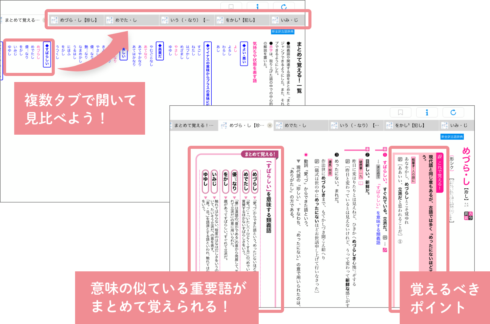This screenshot has height=324, width=490.
Task: Open めでたし link in back window list
Action: click(32, 52)
